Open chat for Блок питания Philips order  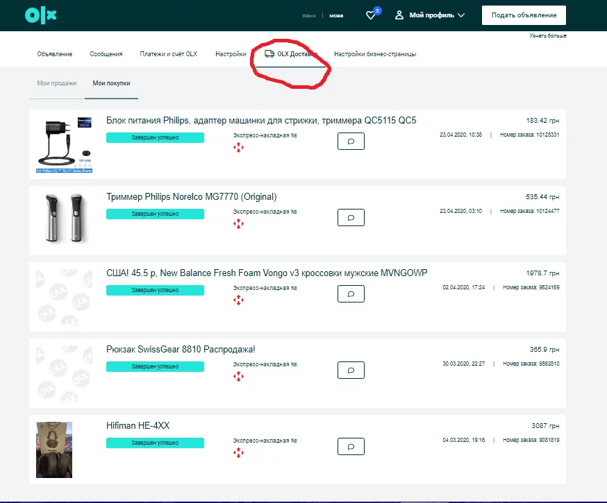(351, 141)
